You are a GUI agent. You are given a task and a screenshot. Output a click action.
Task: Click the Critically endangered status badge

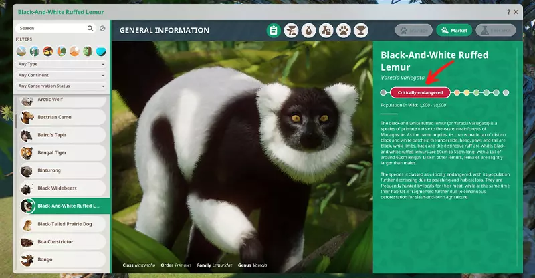coord(420,92)
